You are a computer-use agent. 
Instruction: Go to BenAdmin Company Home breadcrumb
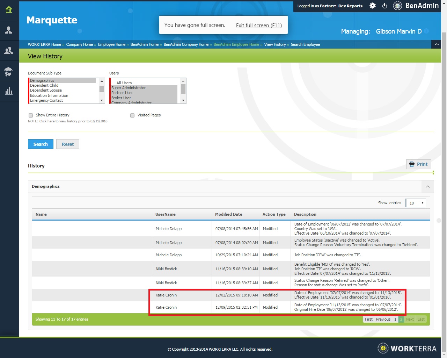tap(186, 44)
